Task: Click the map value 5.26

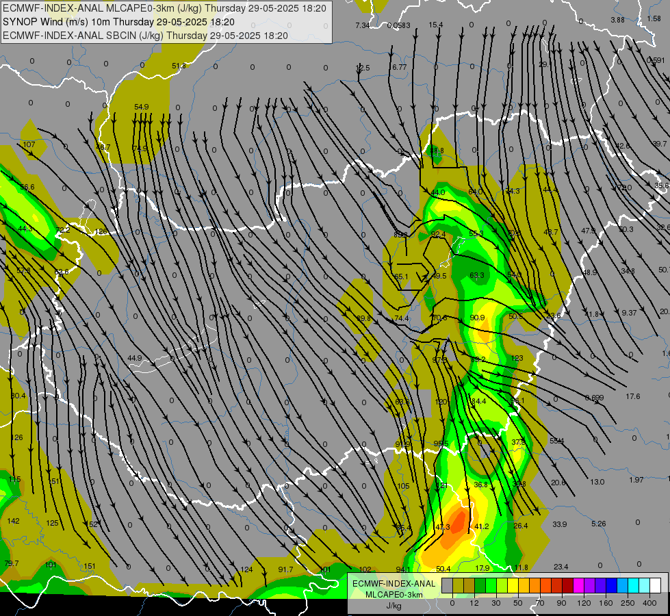Action: (599, 524)
